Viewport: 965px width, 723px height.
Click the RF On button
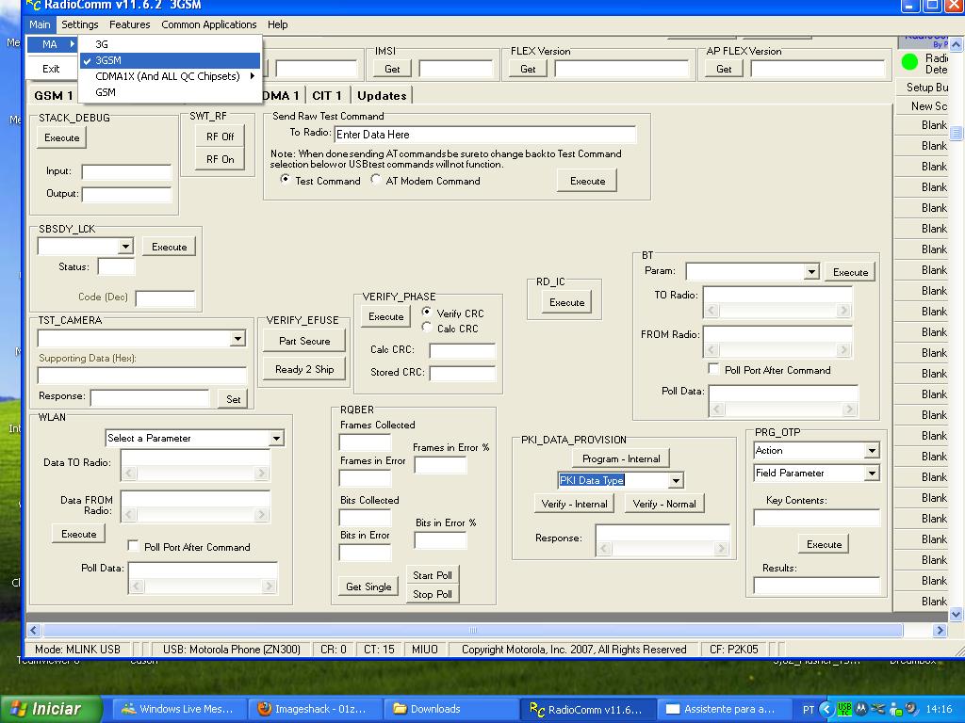220,159
